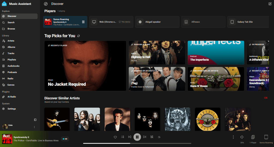The height and width of the screenshot is (147, 274).
Task: Click the Synchronicity II album art in player bar
Action: pyautogui.click(x=7, y=139)
